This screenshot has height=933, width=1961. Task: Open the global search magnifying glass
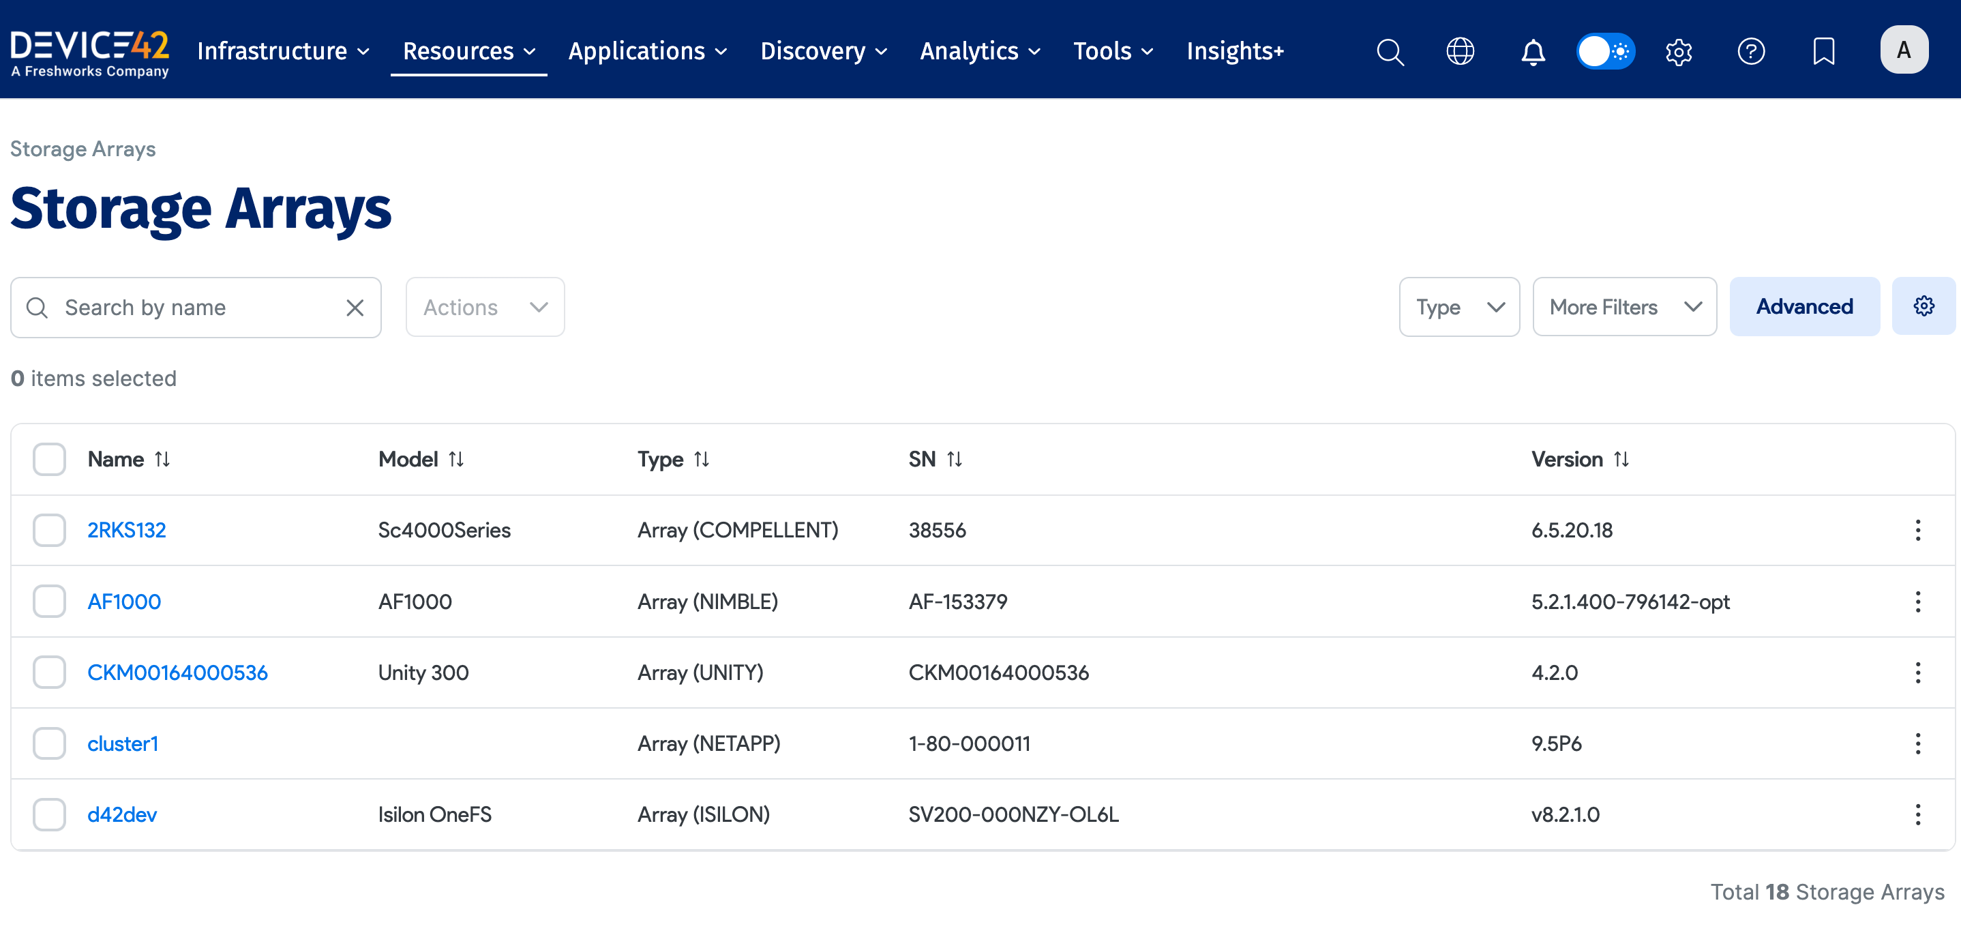[1390, 51]
